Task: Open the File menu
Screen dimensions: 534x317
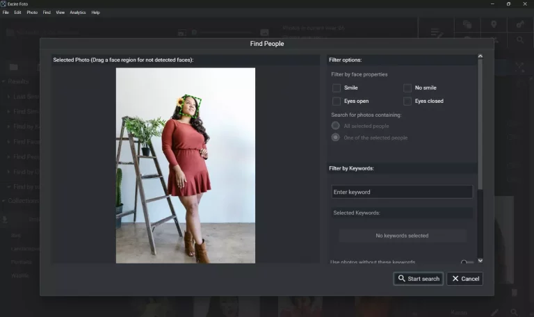Action: tap(6, 13)
